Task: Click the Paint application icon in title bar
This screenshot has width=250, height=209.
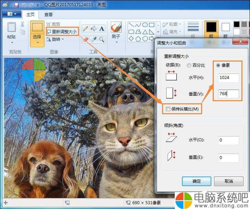Action: click(5, 4)
